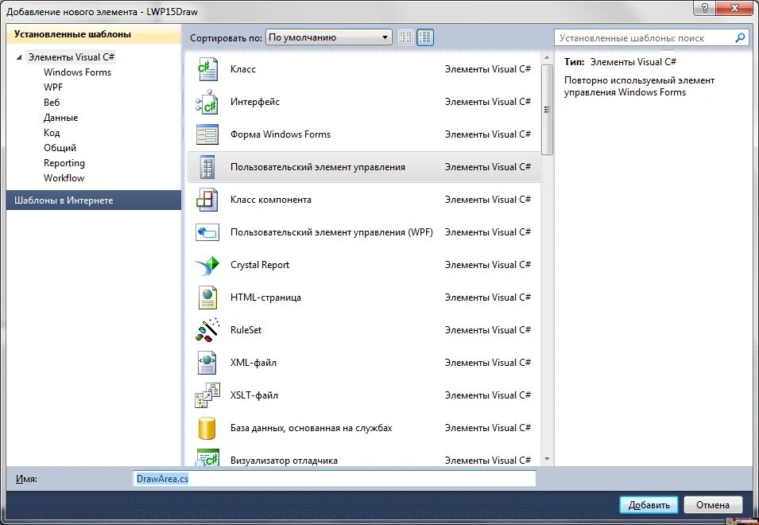
Task: Select HTML-страница template name
Action: (265, 297)
